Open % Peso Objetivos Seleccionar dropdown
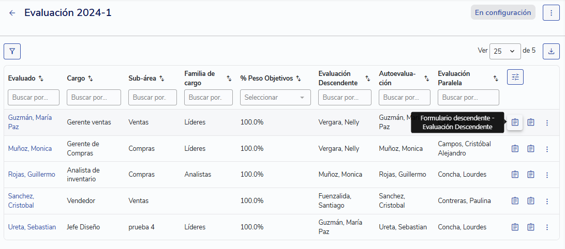Screen dimensions: 565x249 (275, 97)
